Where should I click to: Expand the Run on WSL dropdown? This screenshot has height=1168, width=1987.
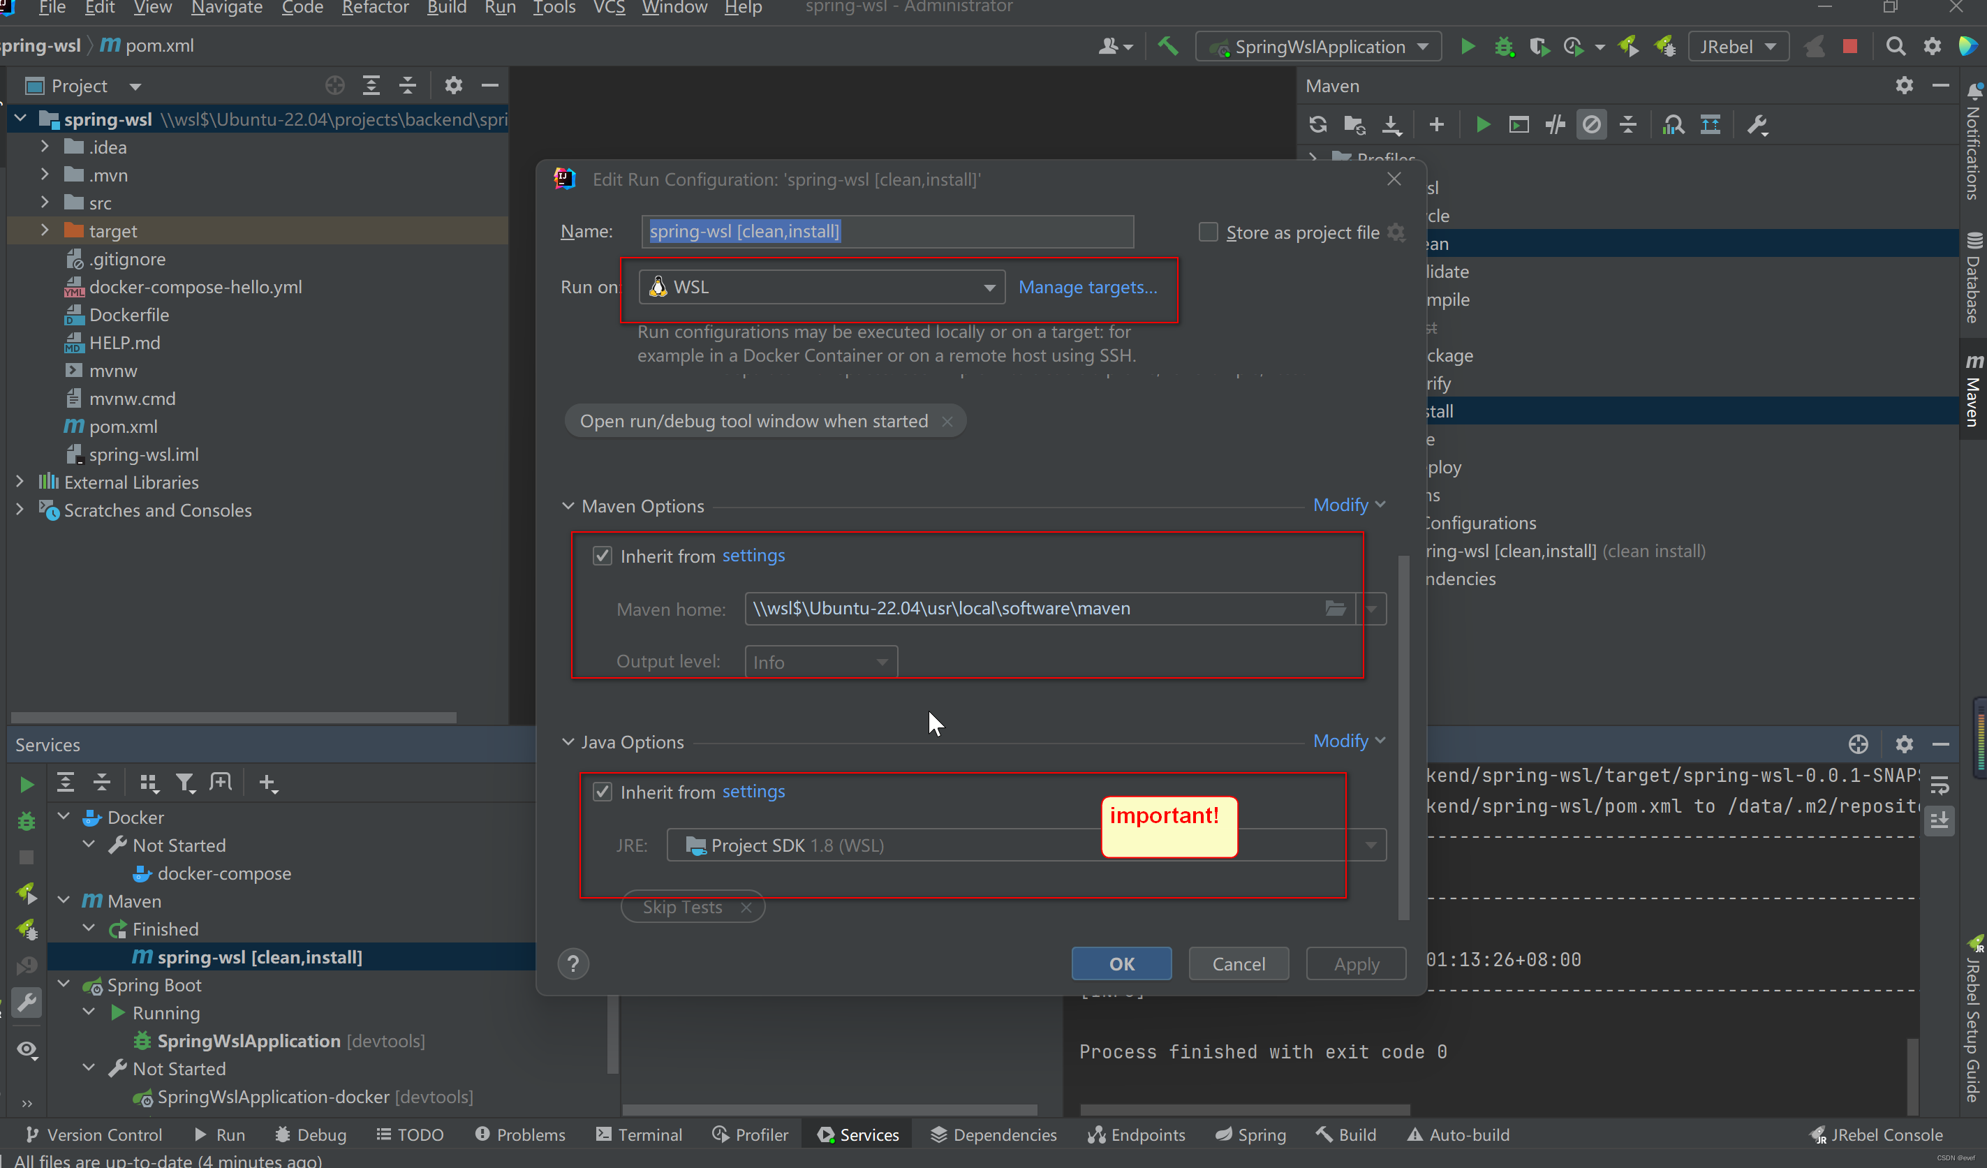pos(989,285)
